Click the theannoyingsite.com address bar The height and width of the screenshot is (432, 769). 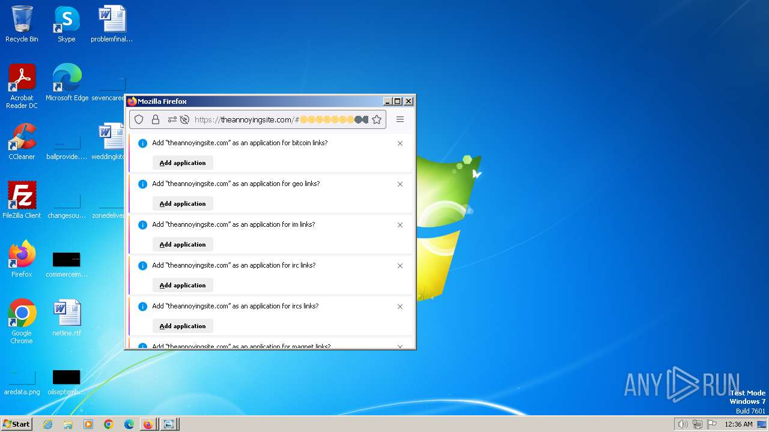point(258,119)
